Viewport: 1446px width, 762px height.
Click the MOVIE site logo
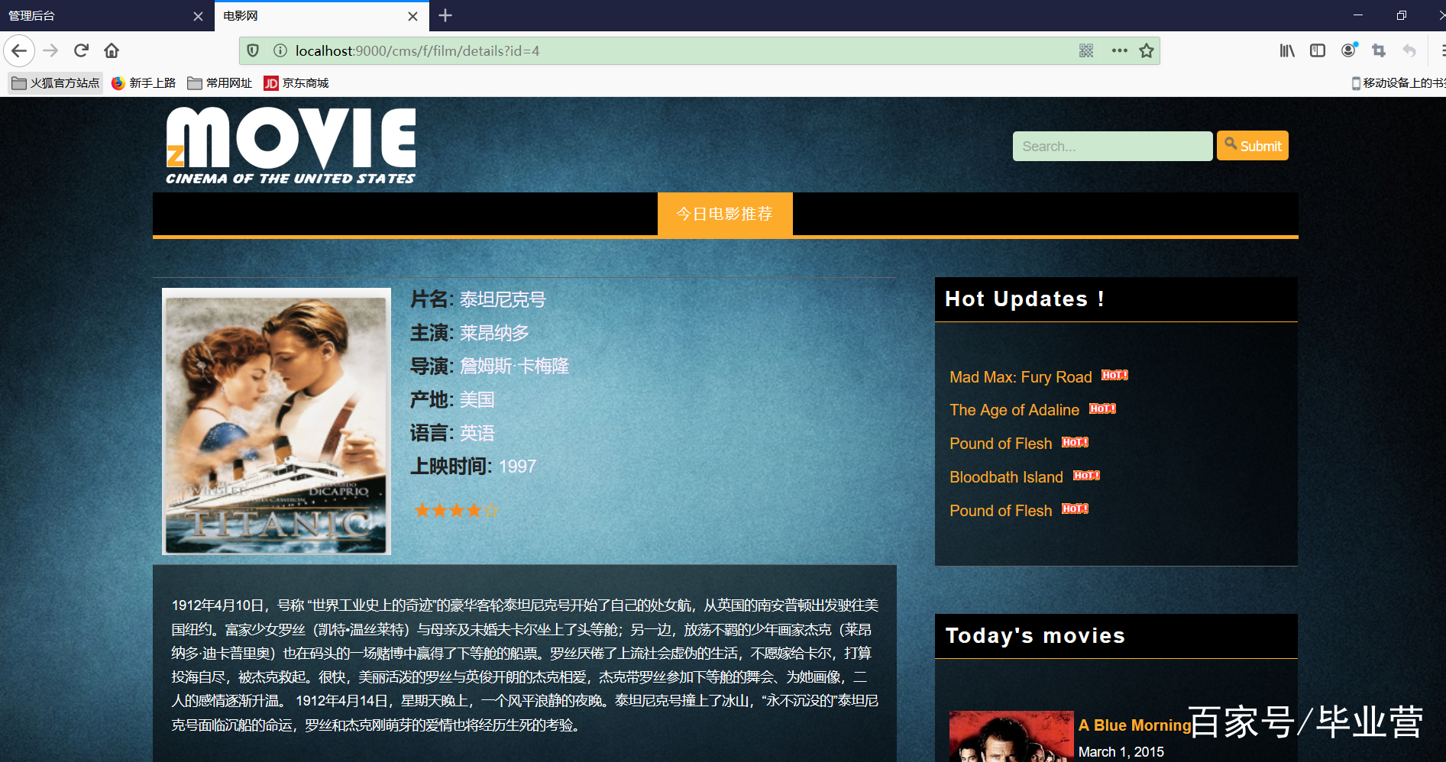pos(291,145)
